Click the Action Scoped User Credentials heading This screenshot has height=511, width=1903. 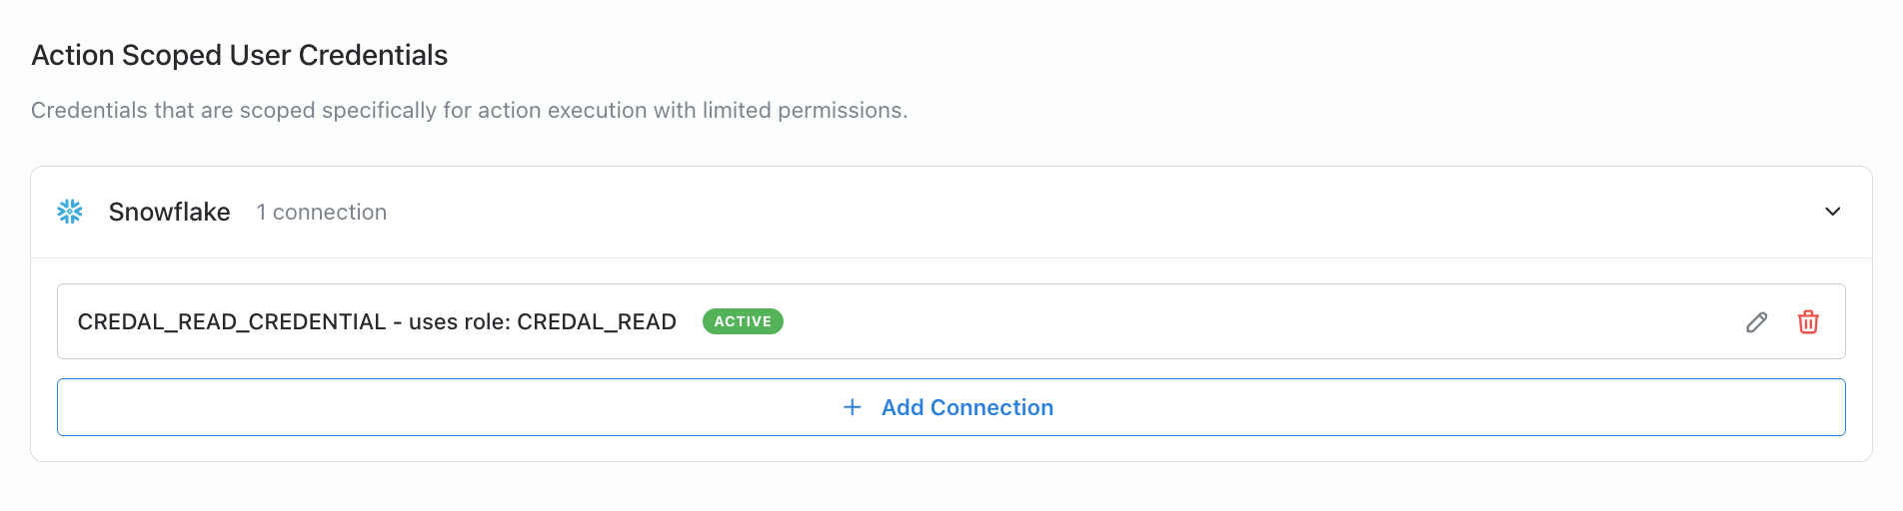point(240,55)
